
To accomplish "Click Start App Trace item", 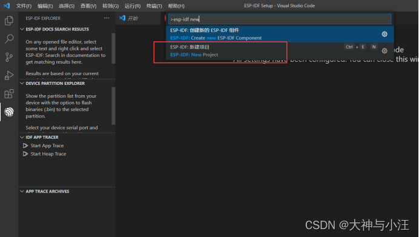I will (x=47, y=145).
